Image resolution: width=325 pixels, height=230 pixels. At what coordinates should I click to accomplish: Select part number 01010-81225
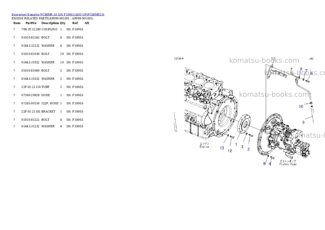click(x=30, y=120)
